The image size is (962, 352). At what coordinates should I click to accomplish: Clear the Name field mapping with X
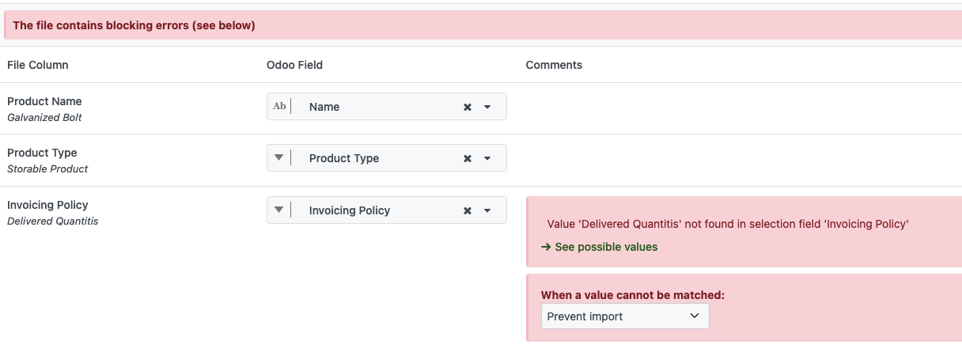(x=468, y=107)
